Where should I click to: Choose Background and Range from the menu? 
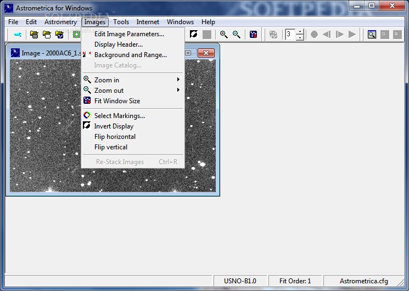(x=130, y=55)
